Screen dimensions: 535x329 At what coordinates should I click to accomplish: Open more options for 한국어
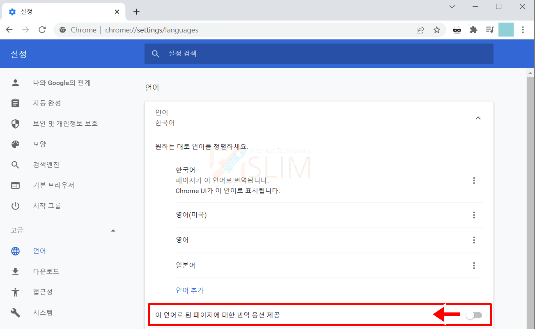(474, 180)
